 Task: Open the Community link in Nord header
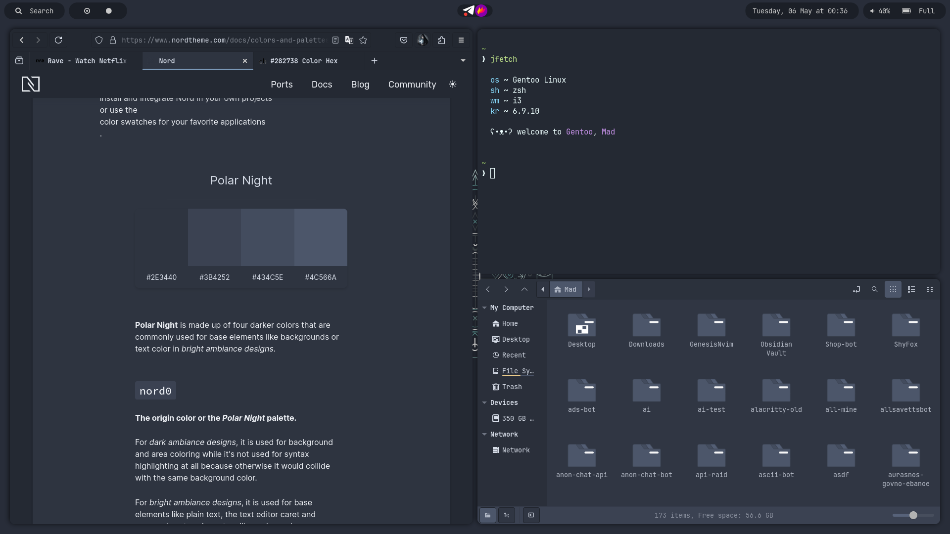412,85
